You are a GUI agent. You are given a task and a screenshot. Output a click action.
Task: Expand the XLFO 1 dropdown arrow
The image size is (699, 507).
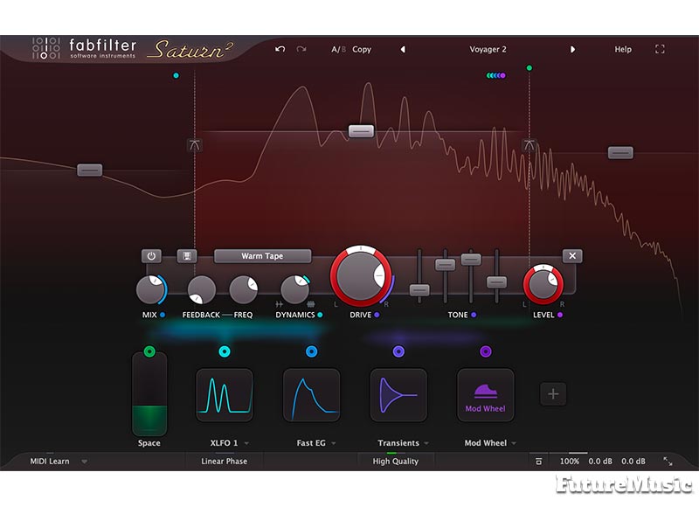pyautogui.click(x=247, y=443)
